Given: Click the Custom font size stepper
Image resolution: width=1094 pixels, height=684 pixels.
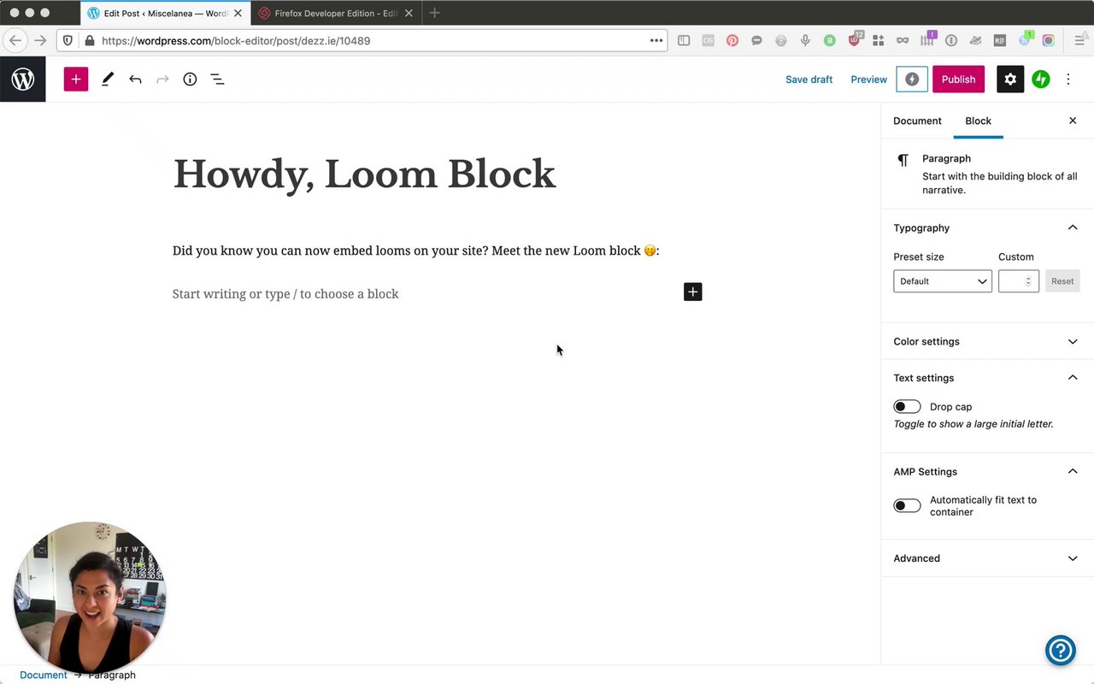Looking at the screenshot, I should click(x=1028, y=281).
